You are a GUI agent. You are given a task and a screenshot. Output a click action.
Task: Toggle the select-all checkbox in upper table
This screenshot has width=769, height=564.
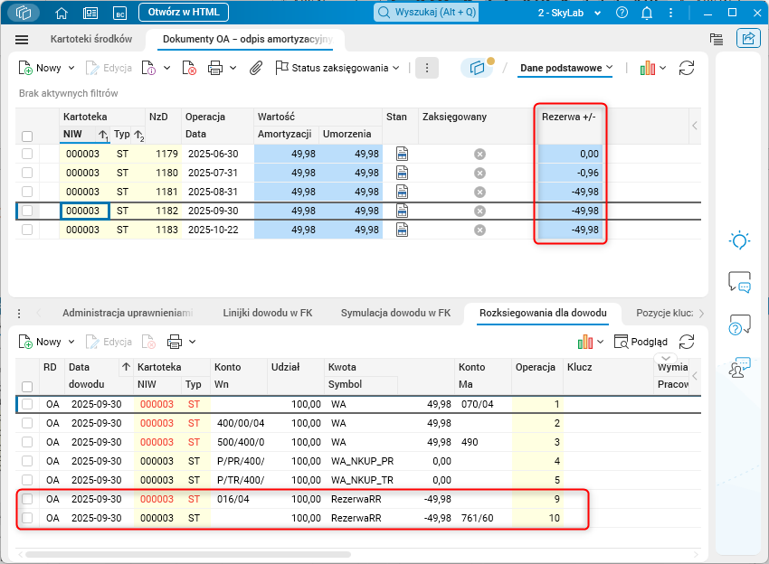(x=27, y=136)
